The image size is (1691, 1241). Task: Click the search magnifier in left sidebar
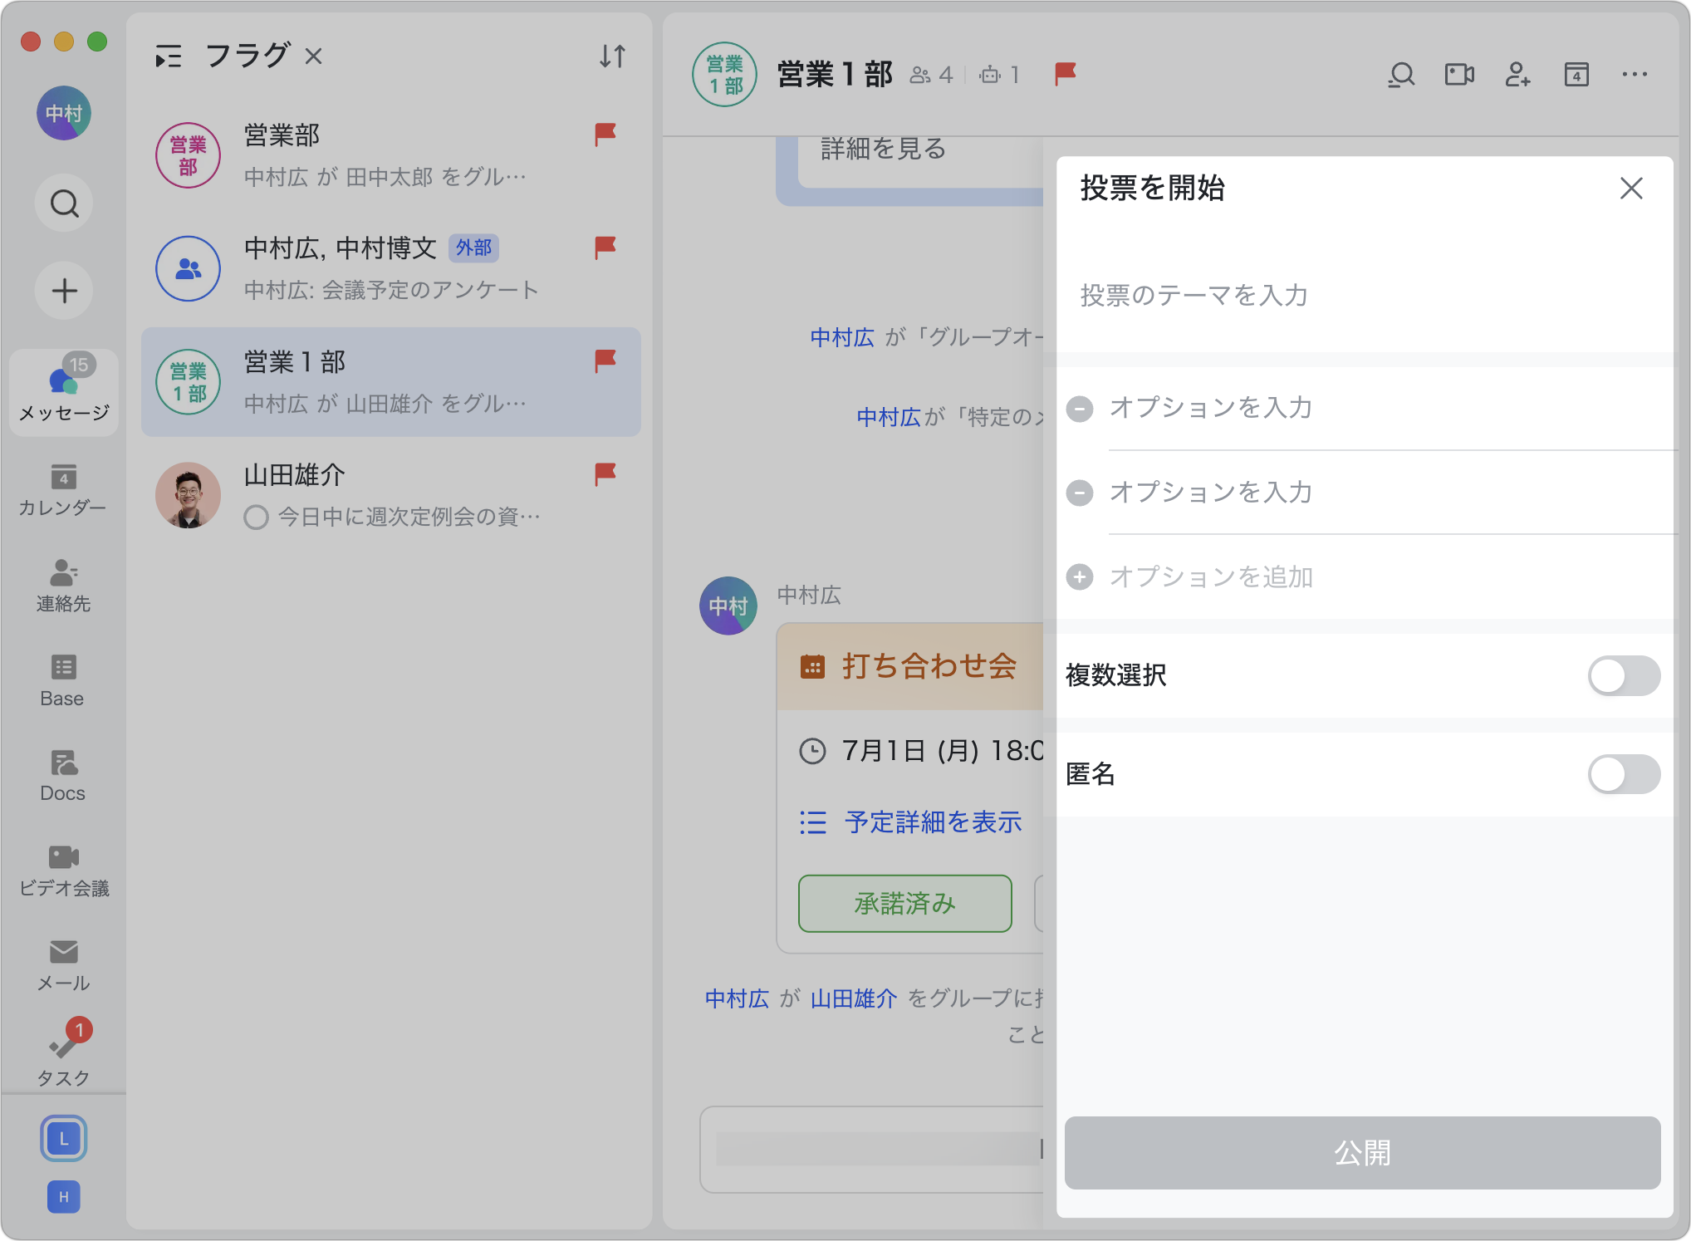(x=64, y=203)
